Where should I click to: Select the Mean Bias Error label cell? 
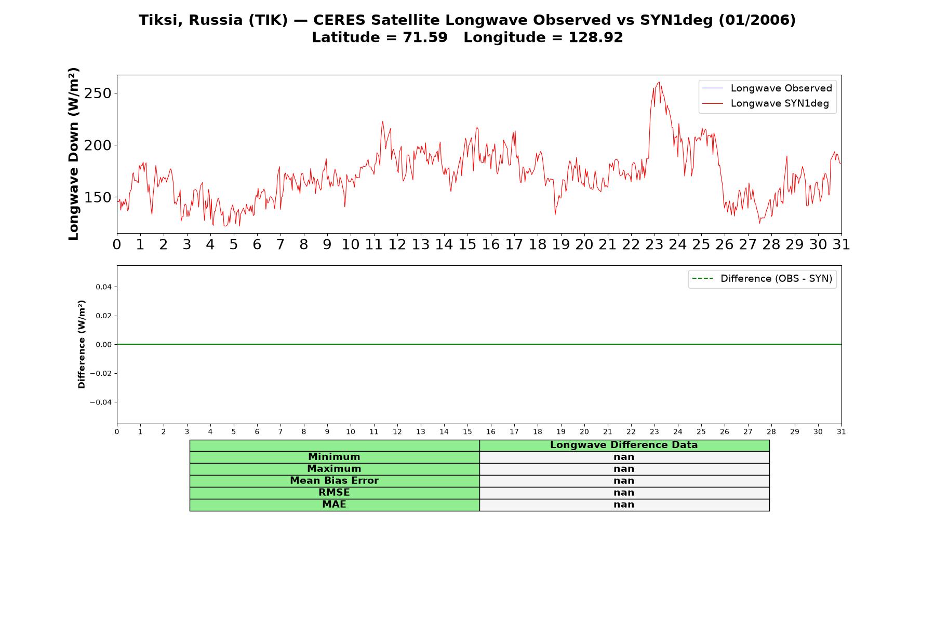tap(334, 481)
